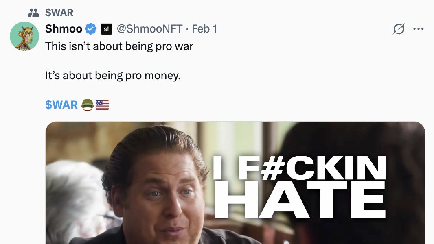Click the Shmoo display name
This screenshot has width=434, height=244.
click(64, 29)
